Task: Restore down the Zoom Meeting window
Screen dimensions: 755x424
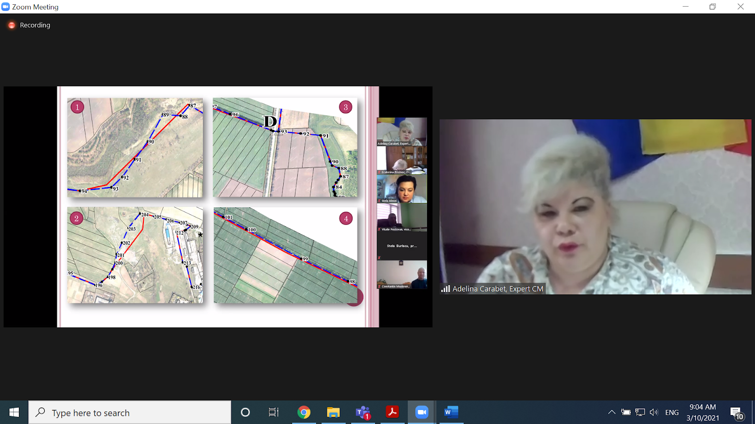Action: point(713,7)
